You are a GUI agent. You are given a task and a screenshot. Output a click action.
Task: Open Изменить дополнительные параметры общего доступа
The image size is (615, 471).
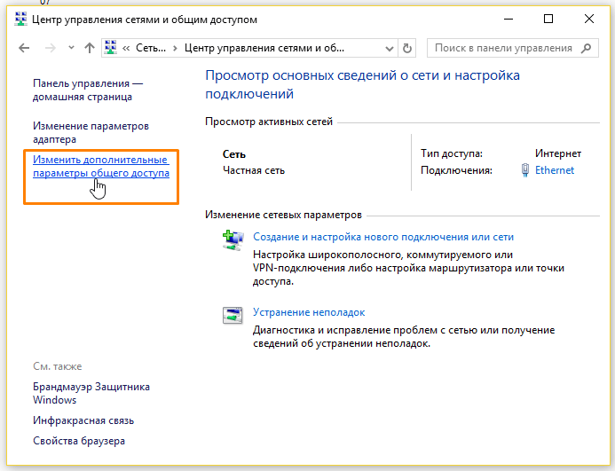pyautogui.click(x=101, y=166)
